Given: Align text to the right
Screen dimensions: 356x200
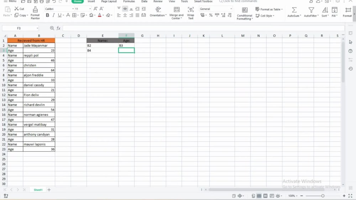Looking at the screenshot, I should 131,15.
